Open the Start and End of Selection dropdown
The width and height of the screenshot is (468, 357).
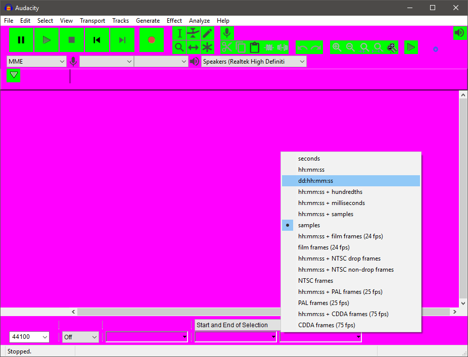coord(238,325)
